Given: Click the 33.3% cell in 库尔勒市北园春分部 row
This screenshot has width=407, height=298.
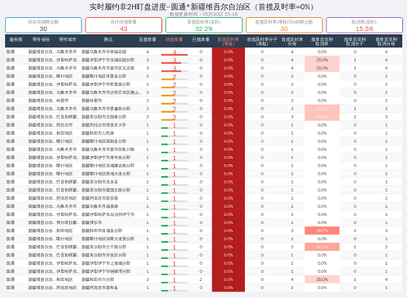Looking at the screenshot, I should click(322, 117).
